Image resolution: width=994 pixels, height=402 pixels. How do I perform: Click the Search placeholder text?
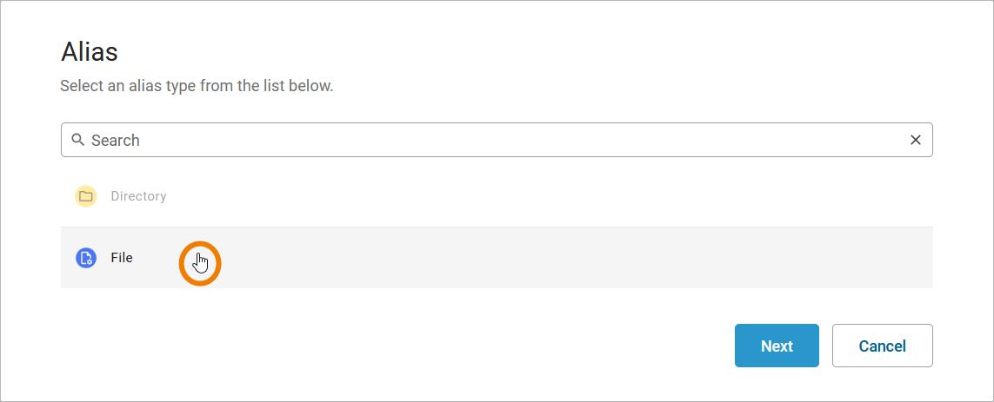coord(116,140)
